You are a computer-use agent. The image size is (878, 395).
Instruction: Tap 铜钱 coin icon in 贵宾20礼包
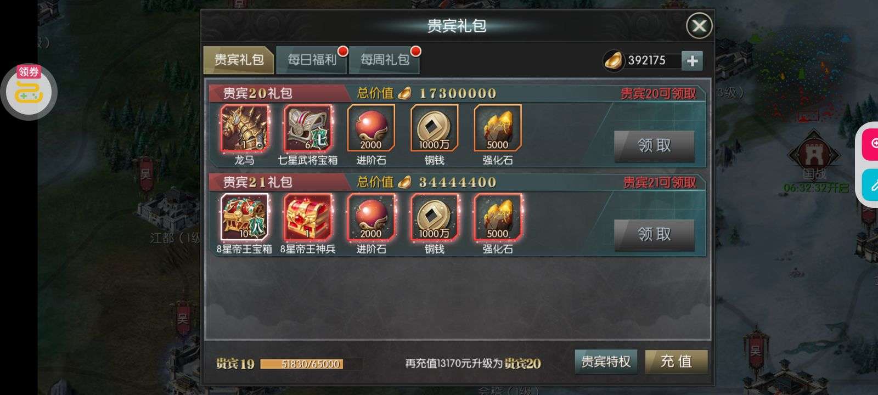tap(434, 128)
